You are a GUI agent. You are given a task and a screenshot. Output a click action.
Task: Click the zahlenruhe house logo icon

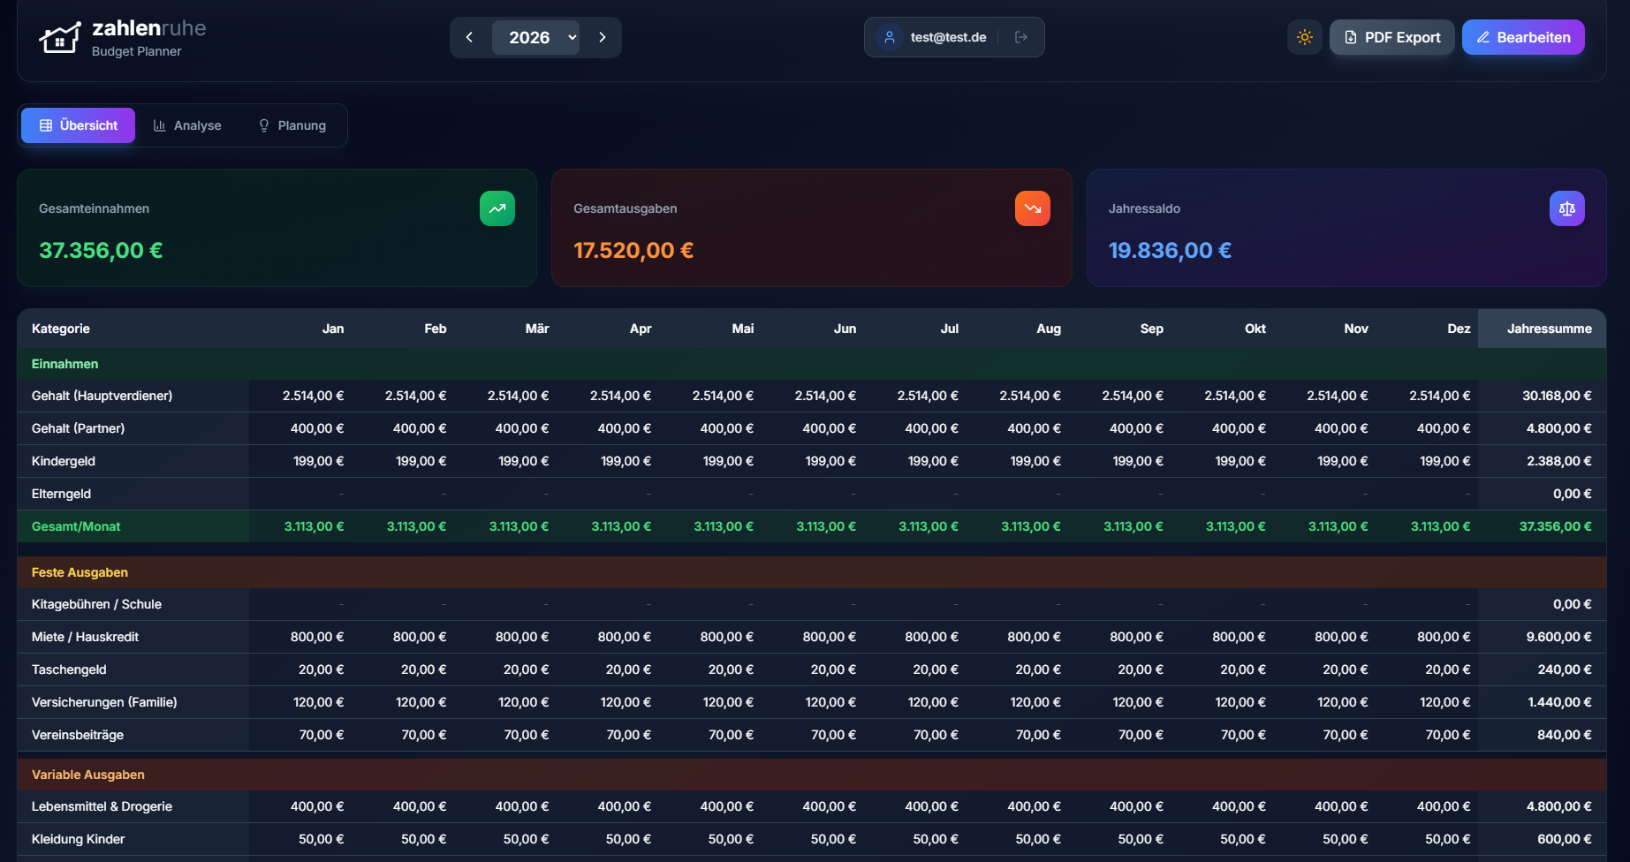click(x=59, y=37)
